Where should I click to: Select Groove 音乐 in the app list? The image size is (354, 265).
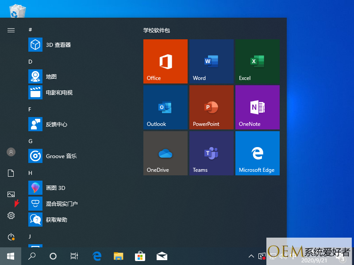coord(61,156)
